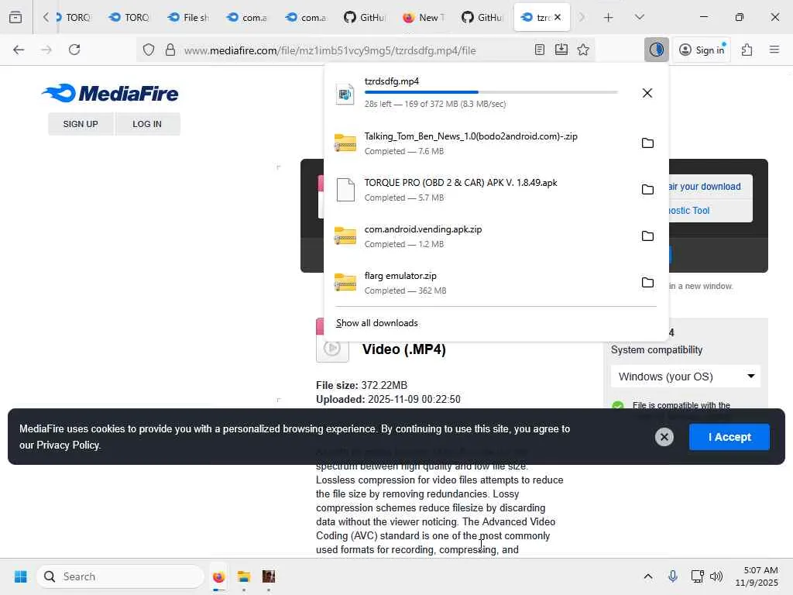Click the LOG IN button

pyautogui.click(x=147, y=124)
